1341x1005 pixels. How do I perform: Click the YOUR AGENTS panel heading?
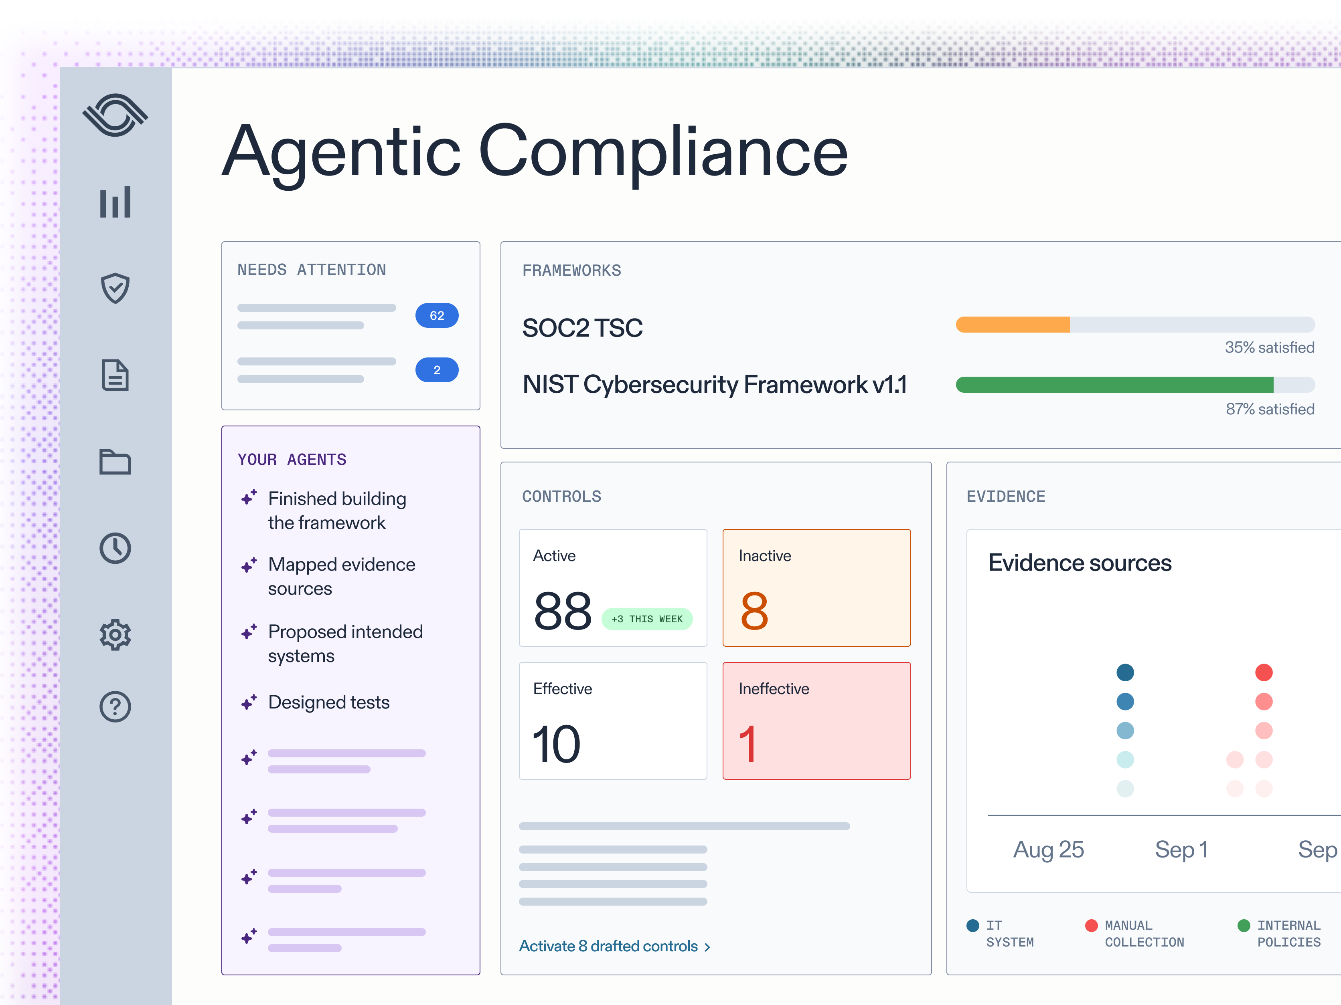tap(292, 459)
